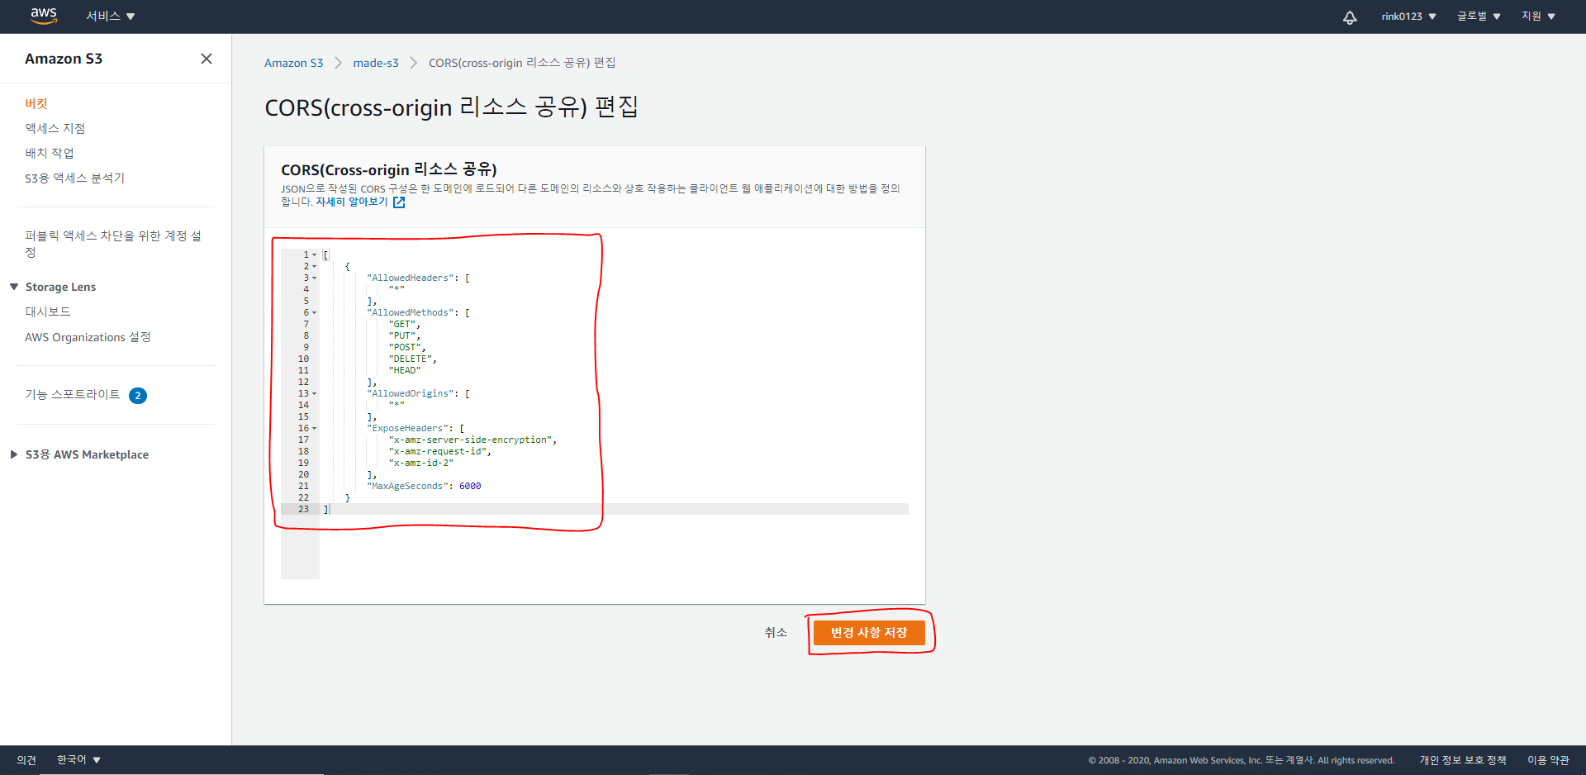
Task: Open the rink0123 account dropdown
Action: [x=1408, y=17]
